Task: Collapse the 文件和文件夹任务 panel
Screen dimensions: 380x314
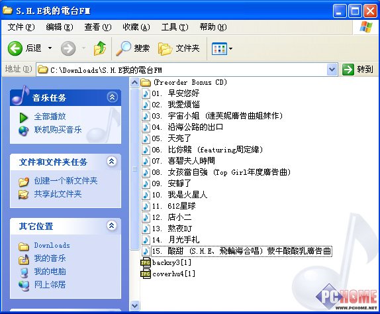Action: click(x=112, y=161)
